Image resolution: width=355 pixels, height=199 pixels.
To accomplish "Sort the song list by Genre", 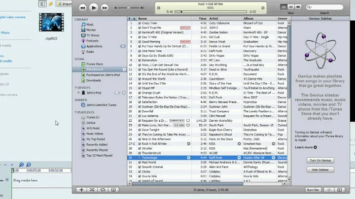I will (x=282, y=19).
